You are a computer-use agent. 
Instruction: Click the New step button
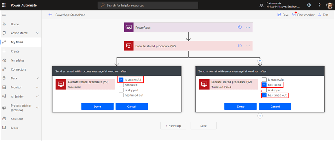pyautogui.click(x=173, y=126)
